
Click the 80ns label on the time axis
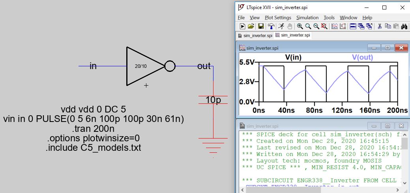313,111
